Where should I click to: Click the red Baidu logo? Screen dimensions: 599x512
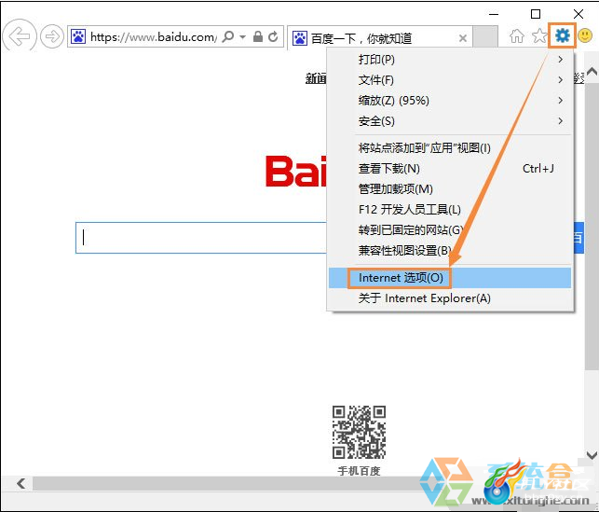(296, 171)
